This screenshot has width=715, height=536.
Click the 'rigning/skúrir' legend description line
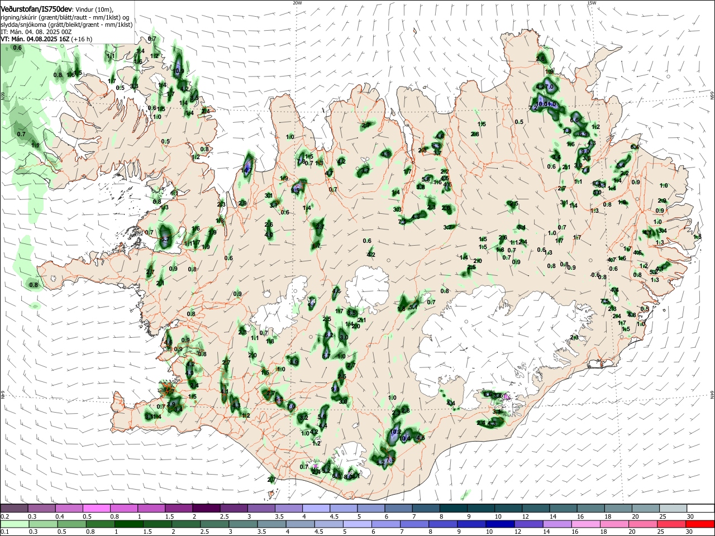pos(65,17)
